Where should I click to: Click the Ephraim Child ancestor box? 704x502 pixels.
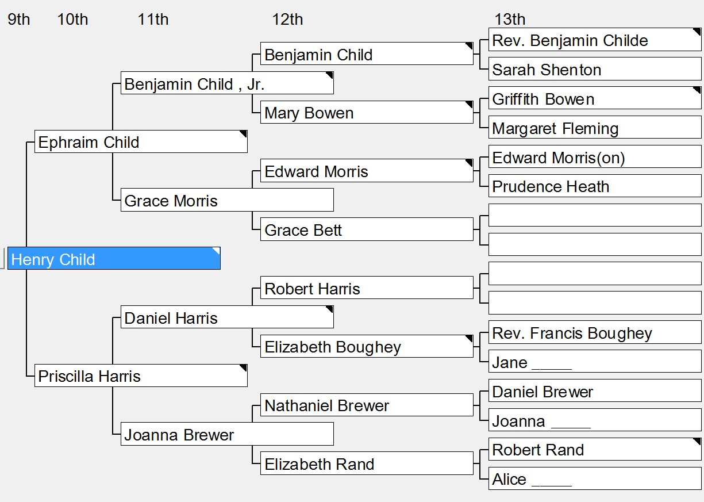tap(141, 141)
